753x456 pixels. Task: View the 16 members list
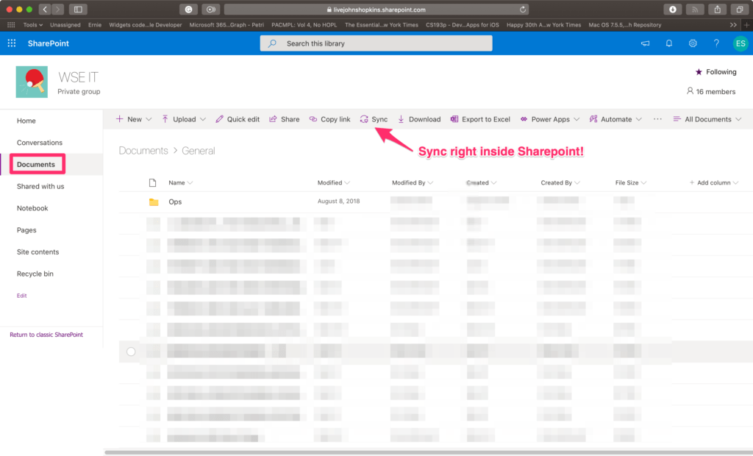(x=711, y=91)
